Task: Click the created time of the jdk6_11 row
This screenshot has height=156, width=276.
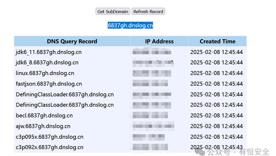Action: 216,52
